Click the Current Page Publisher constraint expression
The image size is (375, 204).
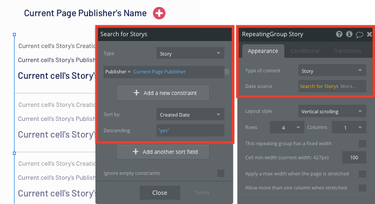(159, 71)
